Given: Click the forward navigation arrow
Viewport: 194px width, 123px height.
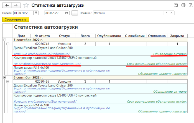Looking at the screenshot, I should pos(16,5).
